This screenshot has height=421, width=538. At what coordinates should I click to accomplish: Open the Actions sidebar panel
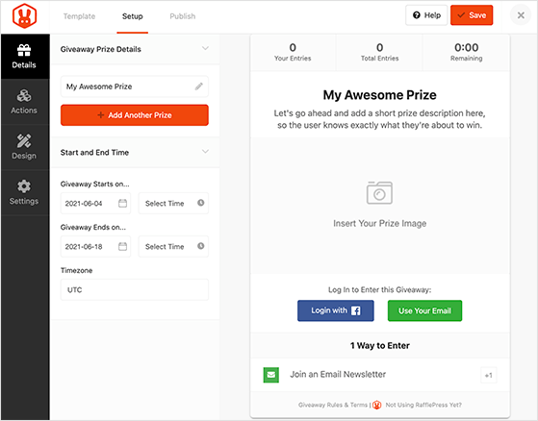tap(25, 102)
